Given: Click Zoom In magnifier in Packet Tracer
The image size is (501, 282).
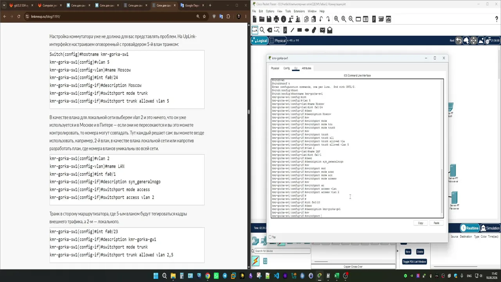Looking at the screenshot, I should coord(336,19).
